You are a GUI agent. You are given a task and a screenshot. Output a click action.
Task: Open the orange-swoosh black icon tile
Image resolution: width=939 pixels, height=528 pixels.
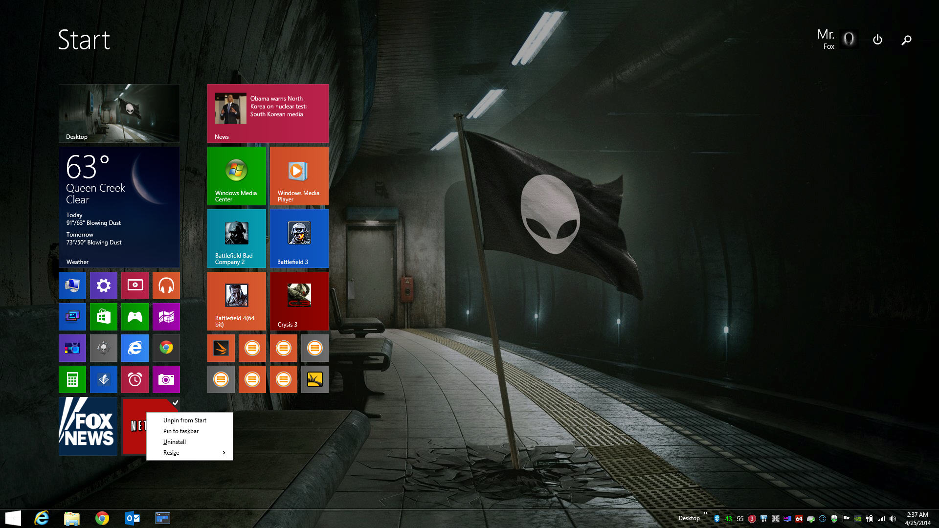221,348
